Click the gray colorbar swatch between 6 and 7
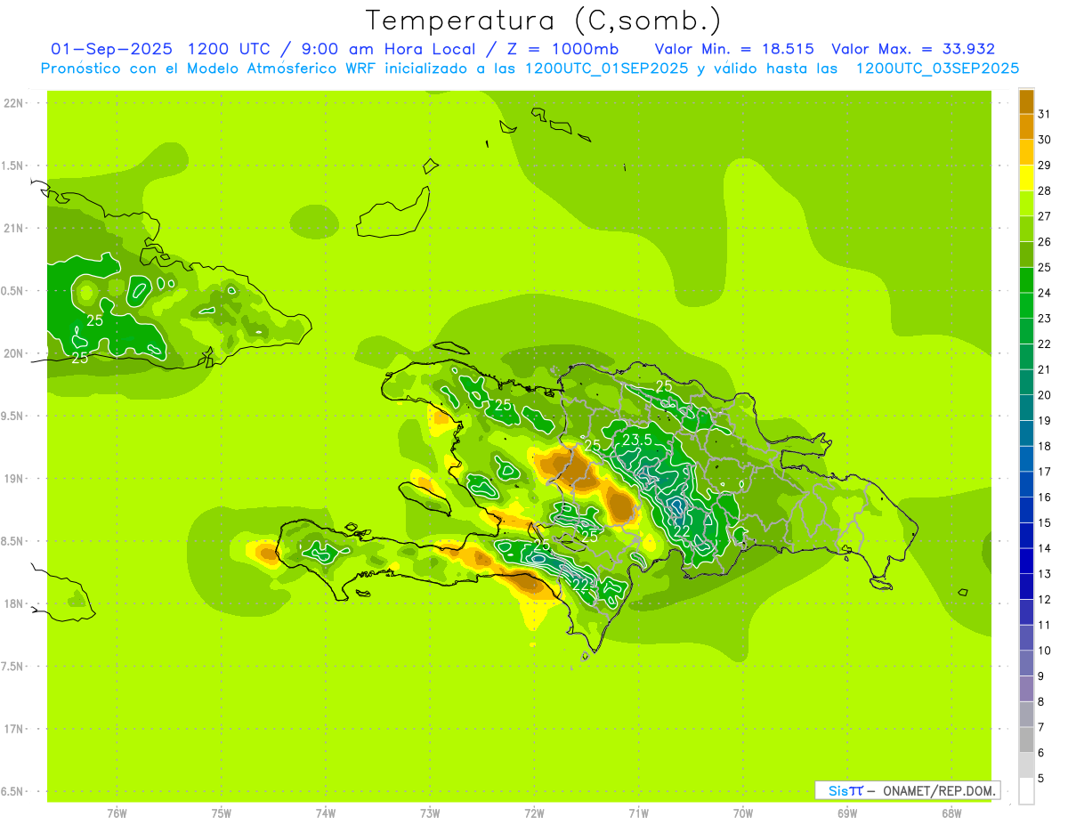 coord(1026,740)
